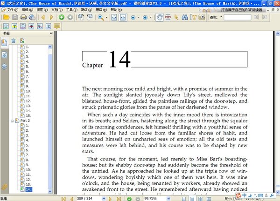Click status bar previous page arrow
The width and height of the screenshot is (280, 201).
[71, 199]
